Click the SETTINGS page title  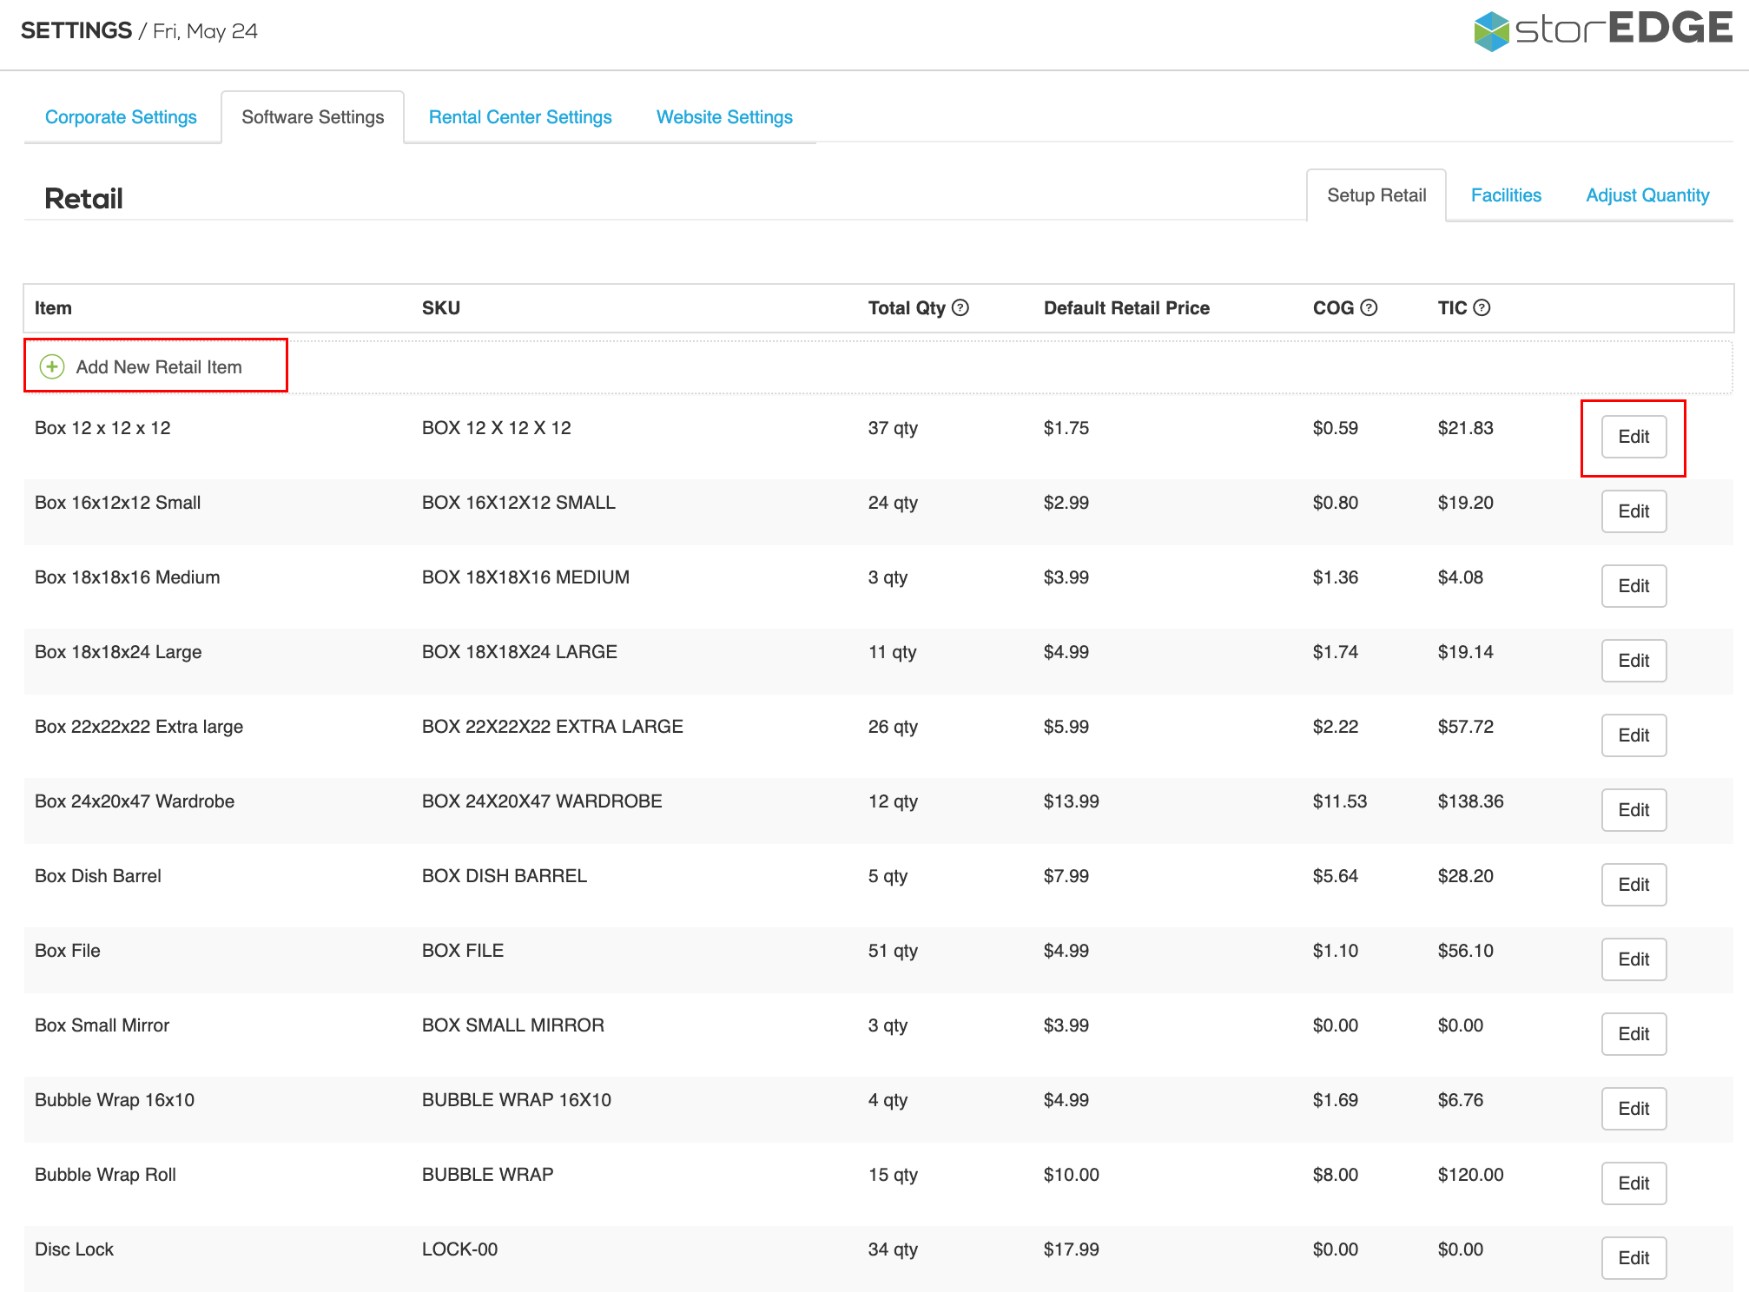pyautogui.click(x=76, y=30)
